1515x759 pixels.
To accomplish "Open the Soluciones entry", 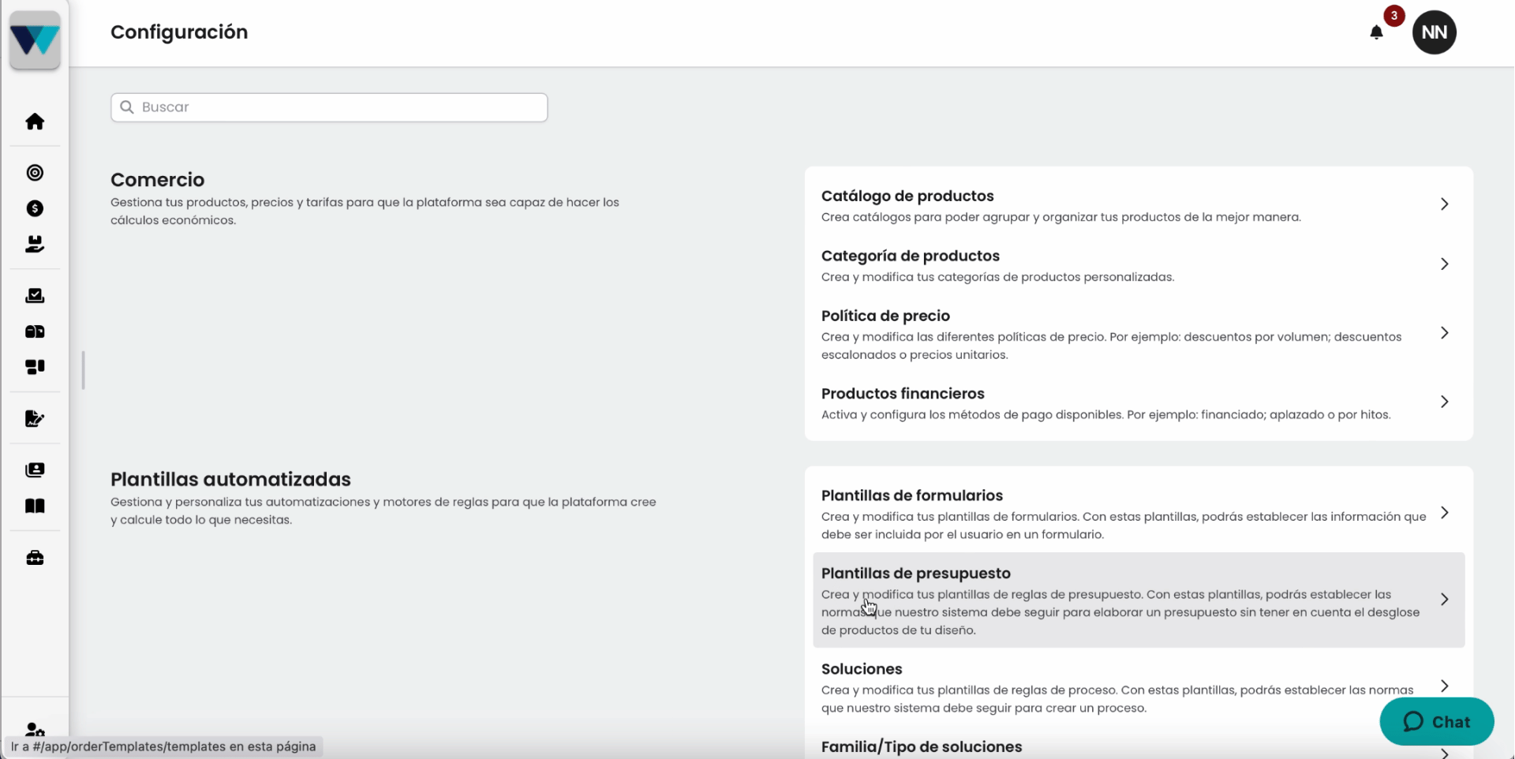I will 1139,687.
